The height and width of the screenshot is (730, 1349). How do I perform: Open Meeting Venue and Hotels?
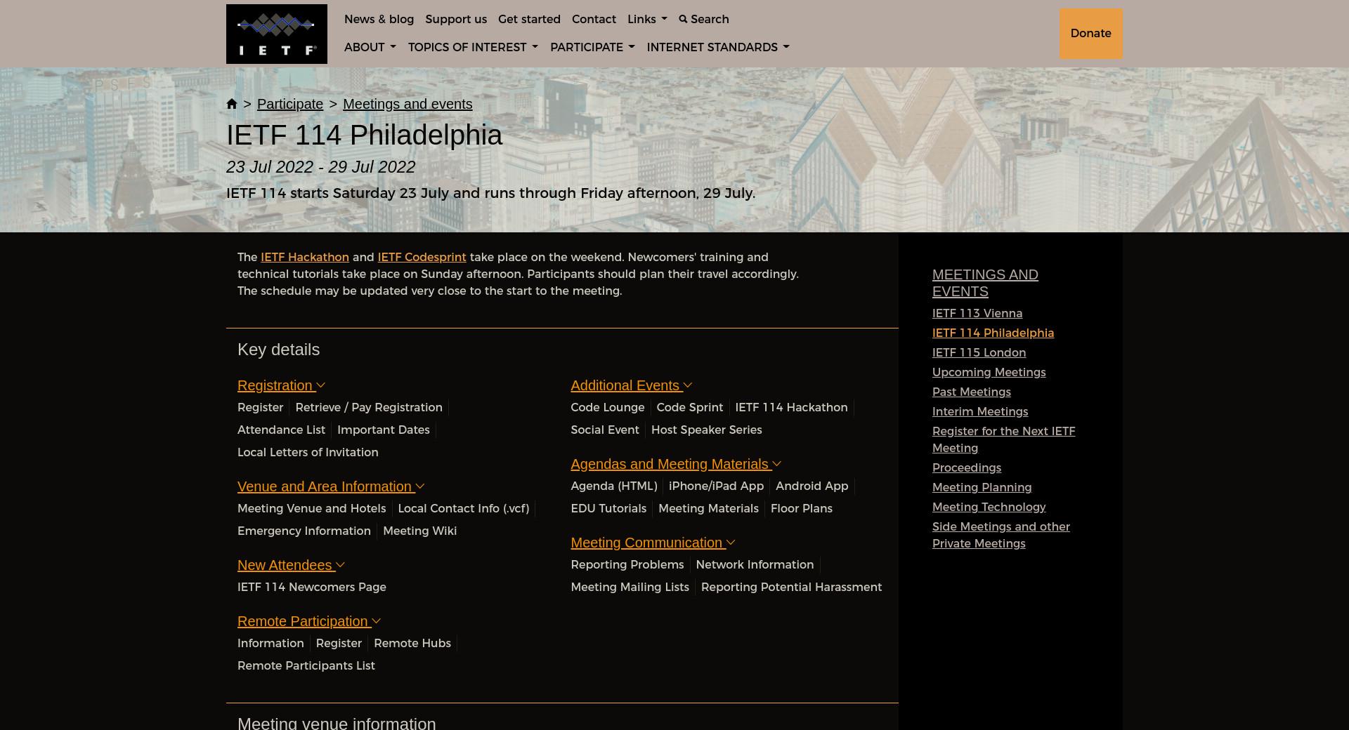tap(311, 508)
